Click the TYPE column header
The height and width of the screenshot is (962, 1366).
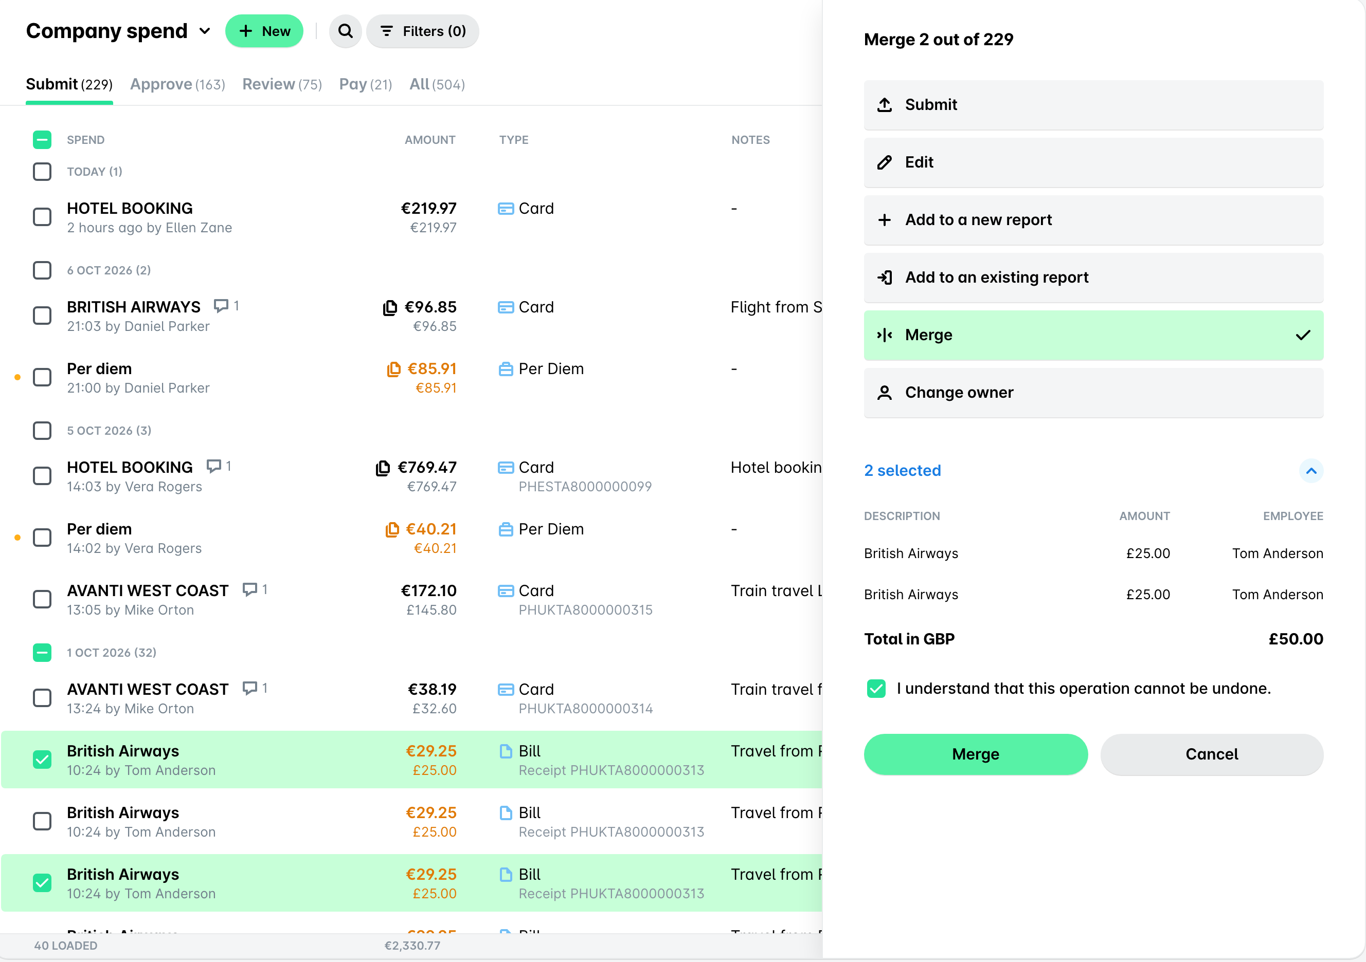point(514,140)
